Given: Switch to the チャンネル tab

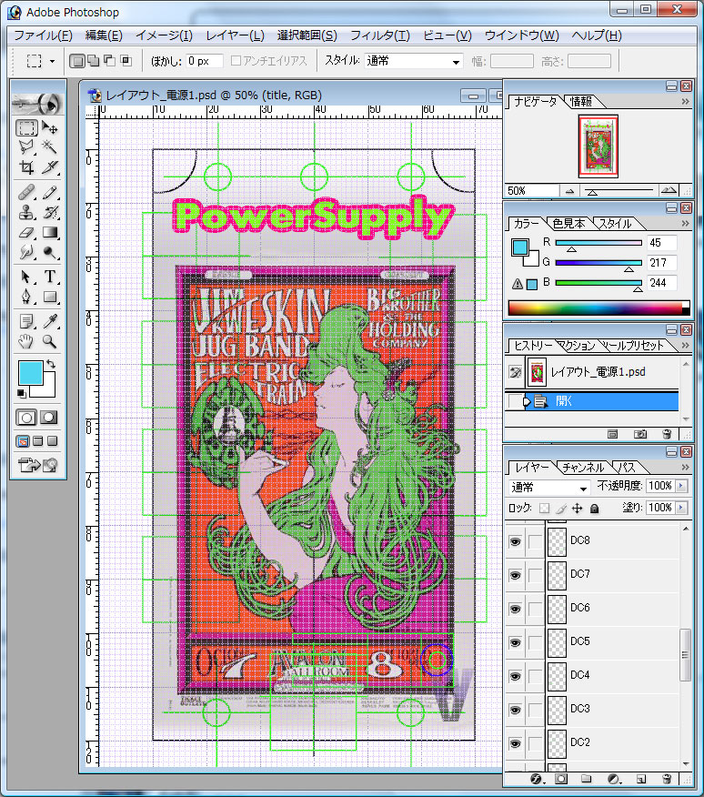Looking at the screenshot, I should [583, 467].
